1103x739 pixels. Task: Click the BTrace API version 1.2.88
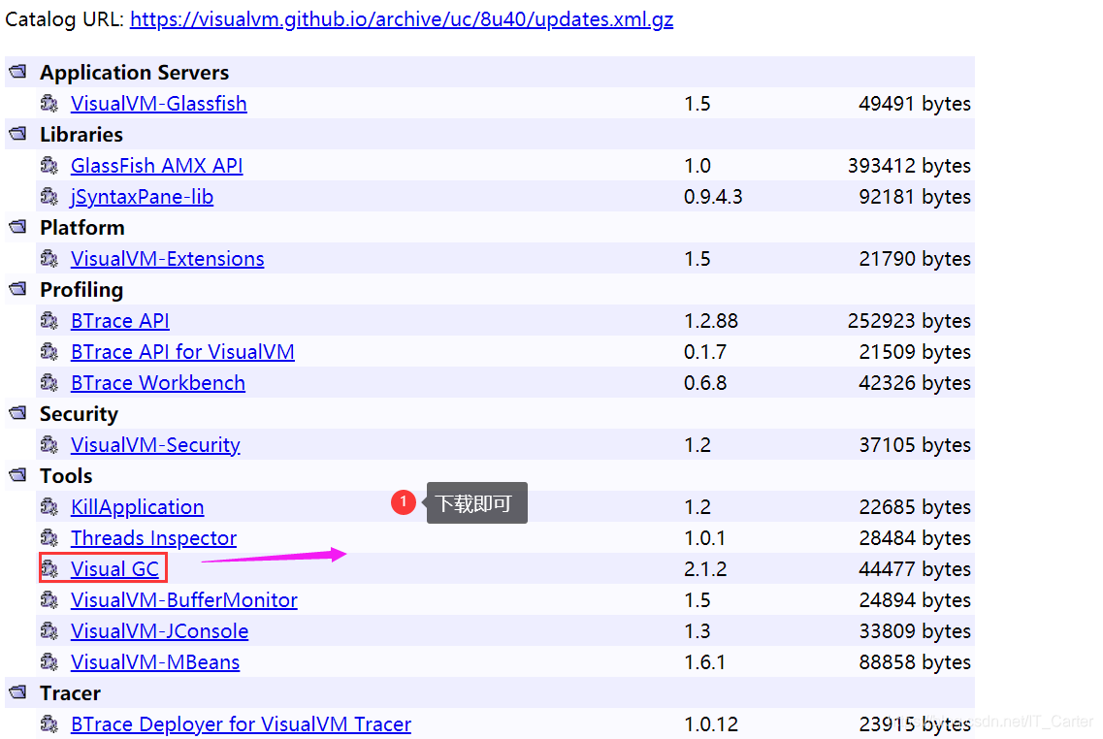711,321
